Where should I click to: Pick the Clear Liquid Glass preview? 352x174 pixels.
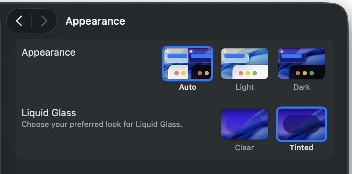[245, 124]
